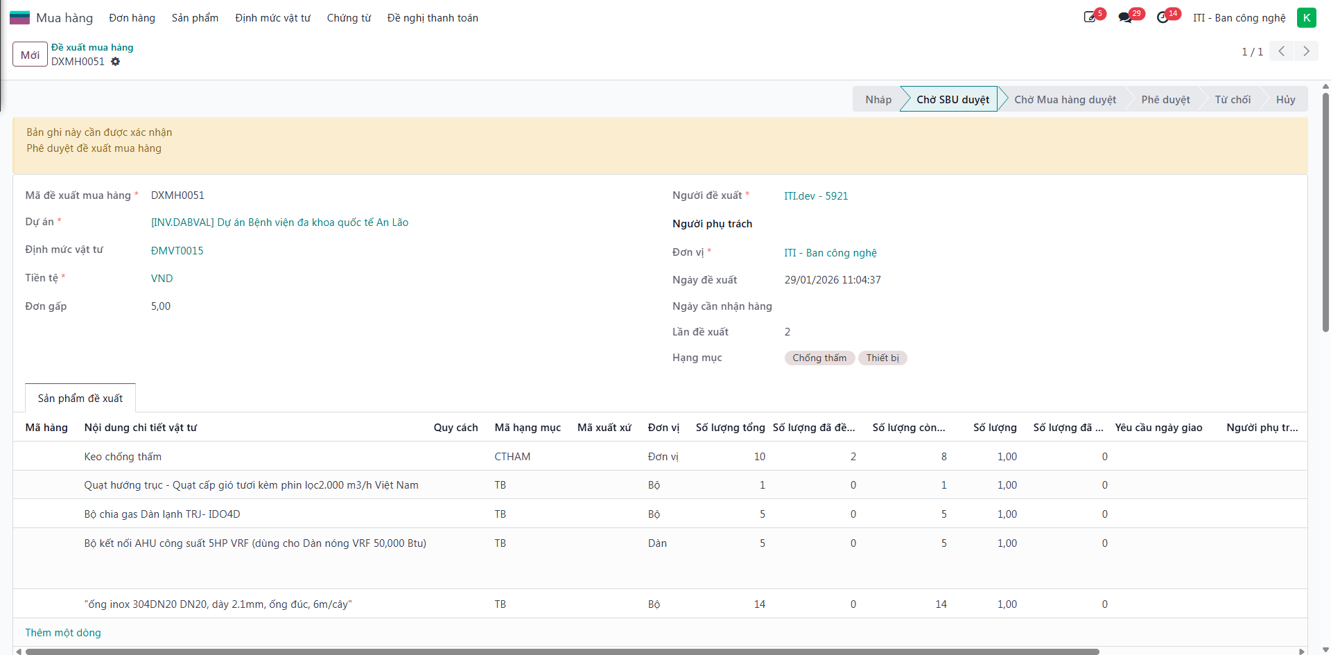
Task: Open the messages icon with badge 29
Action: pyautogui.click(x=1126, y=17)
